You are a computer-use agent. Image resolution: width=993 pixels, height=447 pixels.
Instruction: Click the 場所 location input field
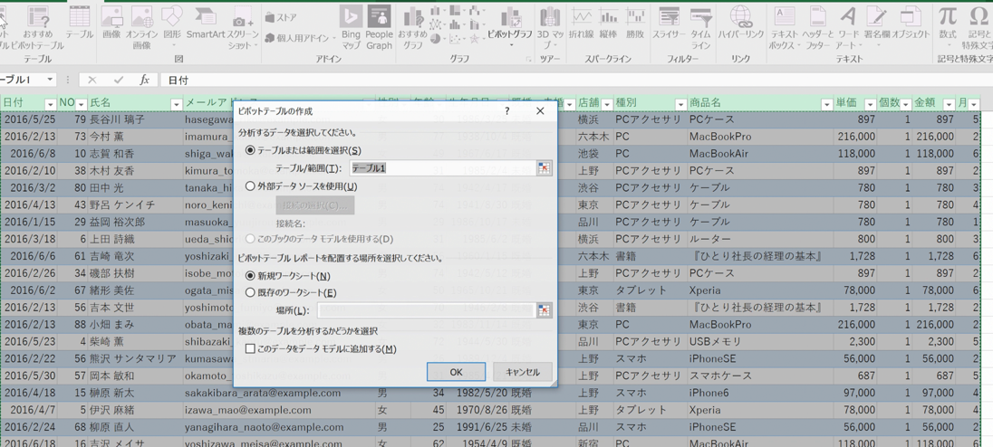[428, 309]
